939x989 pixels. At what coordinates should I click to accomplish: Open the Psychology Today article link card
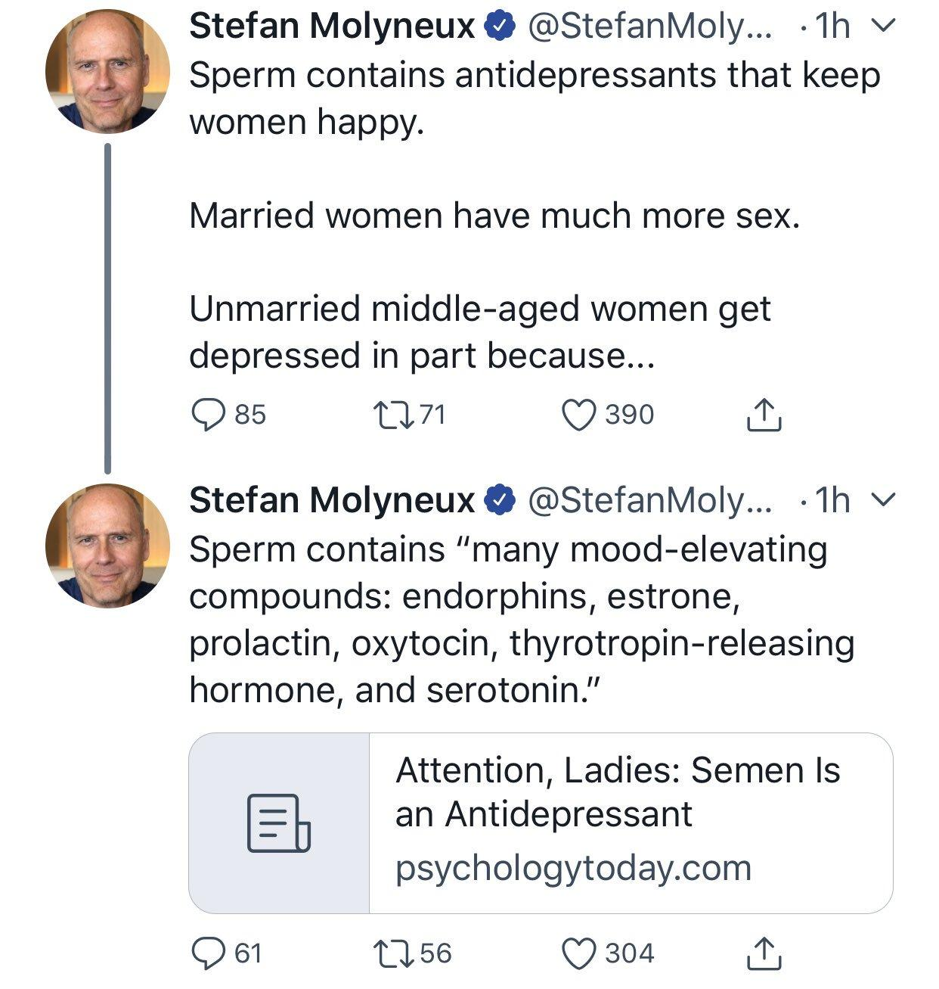pyautogui.click(x=618, y=792)
